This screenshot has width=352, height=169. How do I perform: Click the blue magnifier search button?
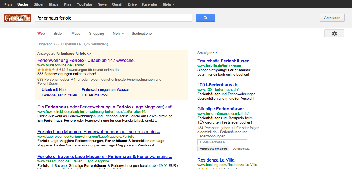pyautogui.click(x=205, y=18)
